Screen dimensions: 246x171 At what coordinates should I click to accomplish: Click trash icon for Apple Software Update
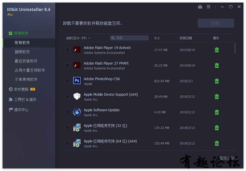point(217,112)
